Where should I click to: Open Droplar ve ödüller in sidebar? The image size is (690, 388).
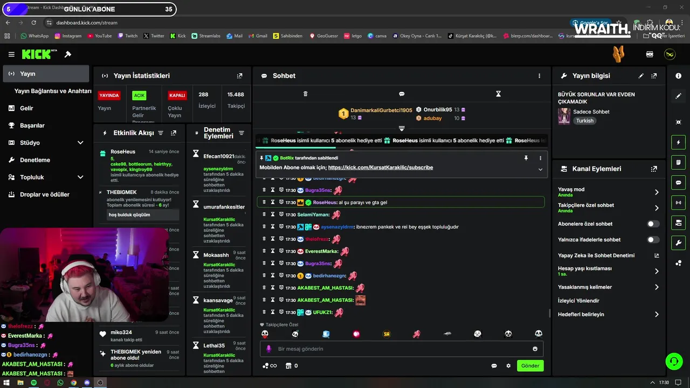46,195
